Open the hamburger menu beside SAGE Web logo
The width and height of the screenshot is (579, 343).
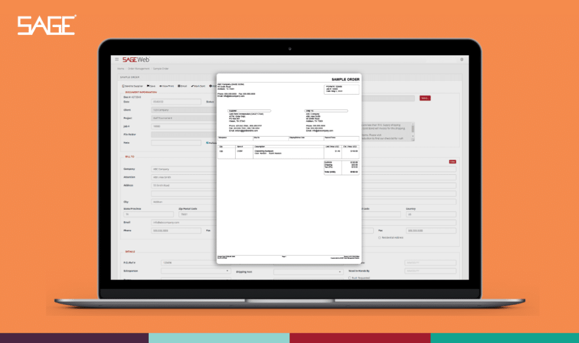click(117, 59)
